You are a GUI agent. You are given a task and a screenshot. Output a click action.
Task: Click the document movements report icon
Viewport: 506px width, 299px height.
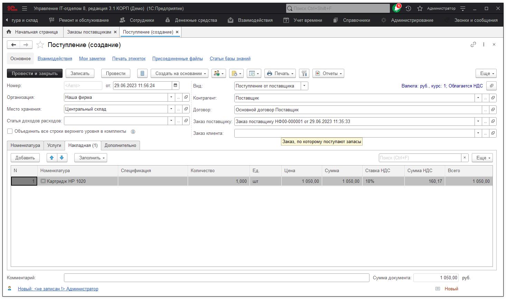point(142,73)
